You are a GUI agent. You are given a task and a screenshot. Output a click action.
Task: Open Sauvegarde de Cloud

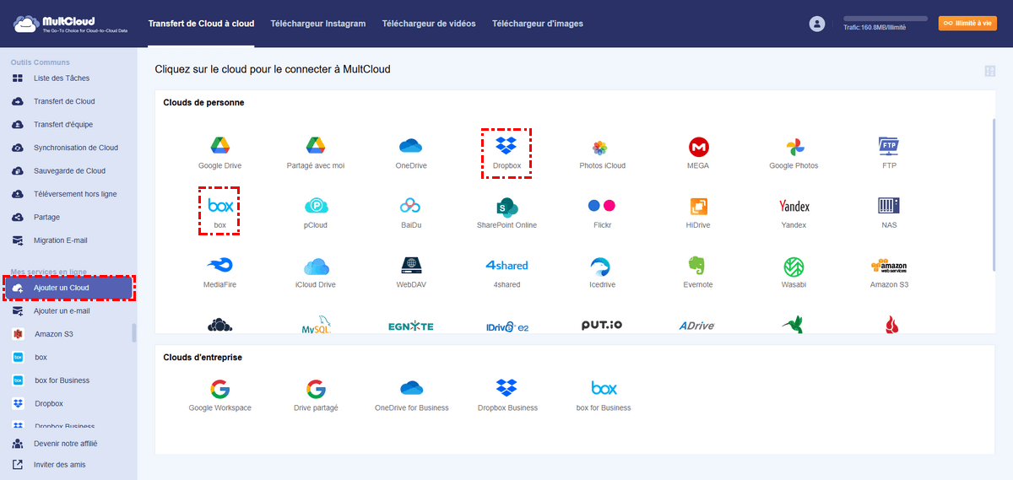pyautogui.click(x=68, y=171)
